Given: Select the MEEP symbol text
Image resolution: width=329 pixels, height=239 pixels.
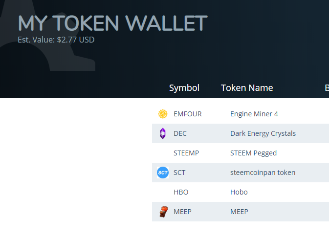Looking at the screenshot, I should 182,212.
